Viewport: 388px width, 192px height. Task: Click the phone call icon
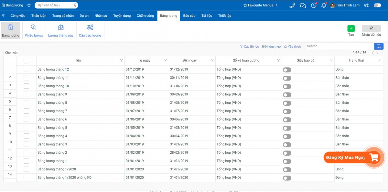click(292, 5)
